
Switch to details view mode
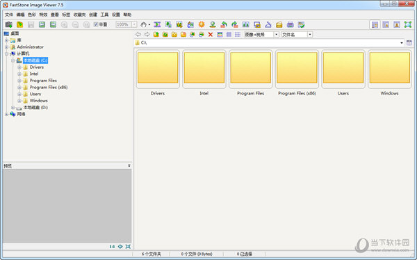(229, 34)
